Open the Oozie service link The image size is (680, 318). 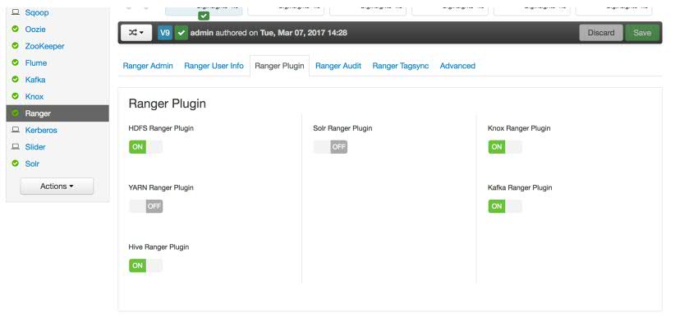(x=35, y=29)
